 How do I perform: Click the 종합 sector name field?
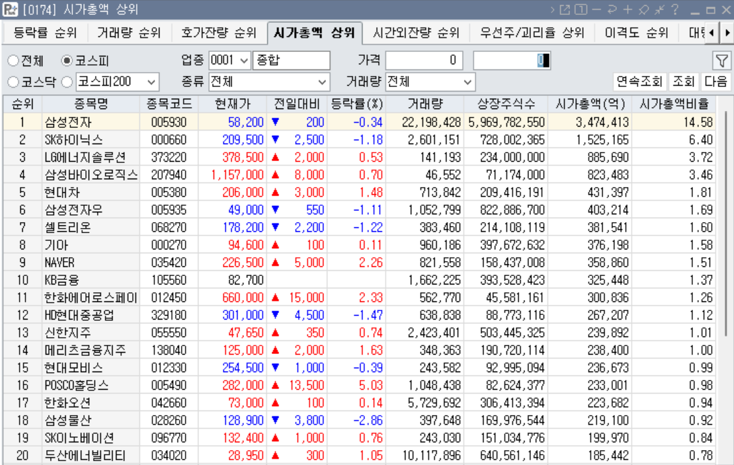pos(291,60)
